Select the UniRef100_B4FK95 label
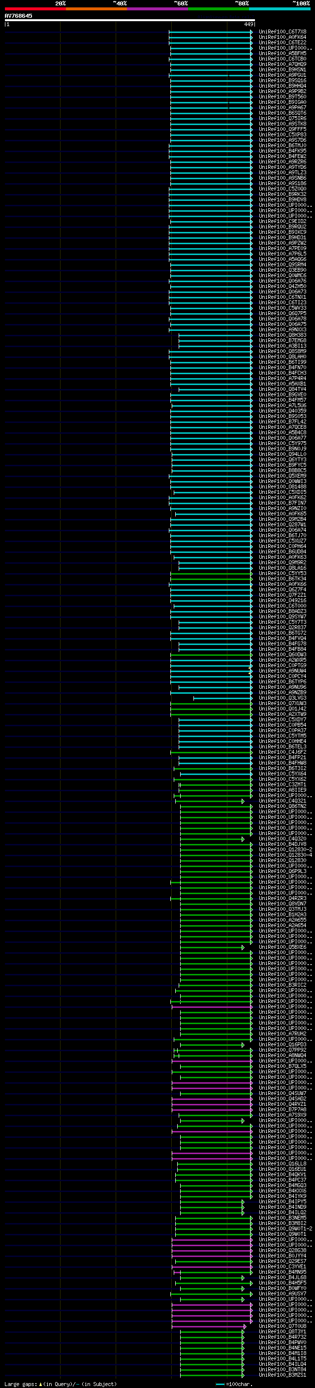This screenshot has height=1388, width=315. tap(283, 151)
